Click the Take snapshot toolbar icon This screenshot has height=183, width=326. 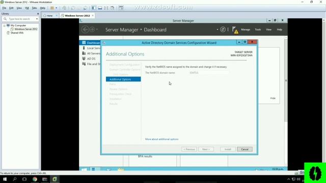tap(73, 8)
